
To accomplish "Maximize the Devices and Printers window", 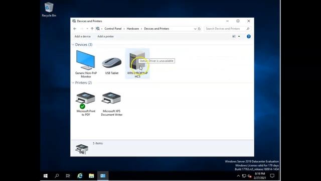I will (x=238, y=21).
